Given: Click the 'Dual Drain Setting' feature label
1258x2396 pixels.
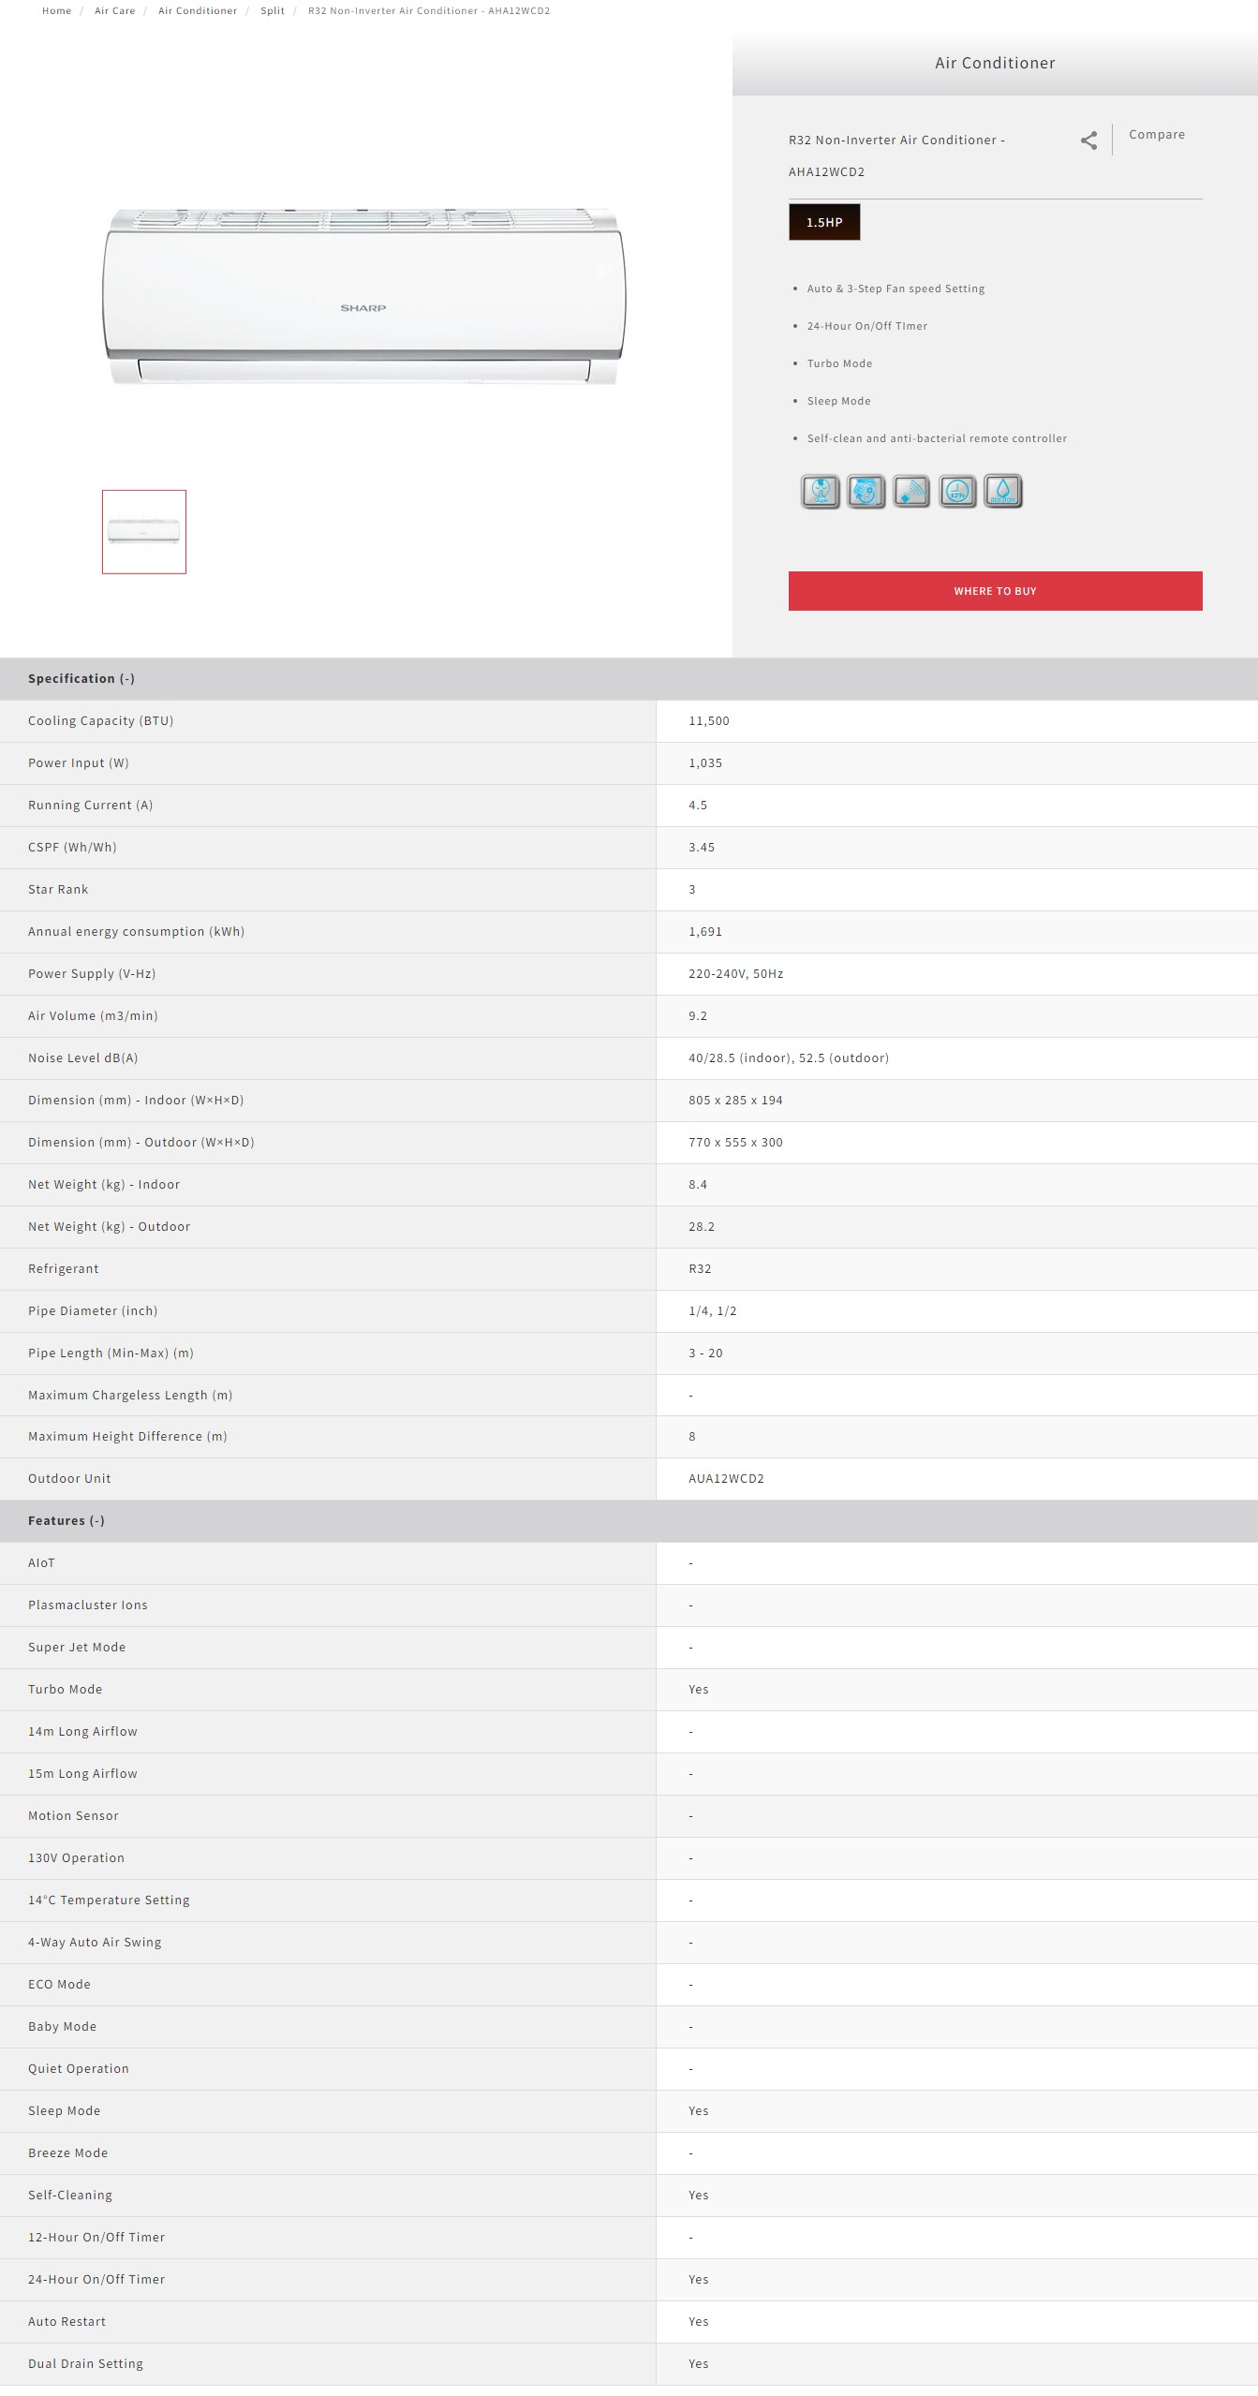Looking at the screenshot, I should (85, 2364).
